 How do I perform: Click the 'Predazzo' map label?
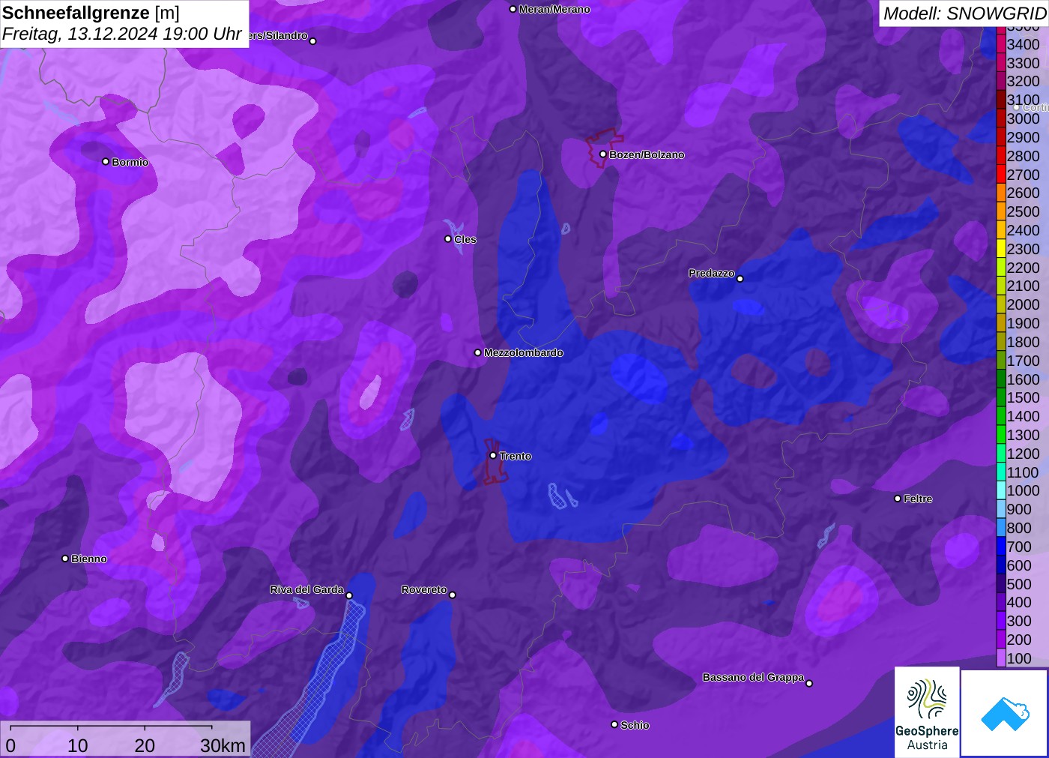coord(712,273)
